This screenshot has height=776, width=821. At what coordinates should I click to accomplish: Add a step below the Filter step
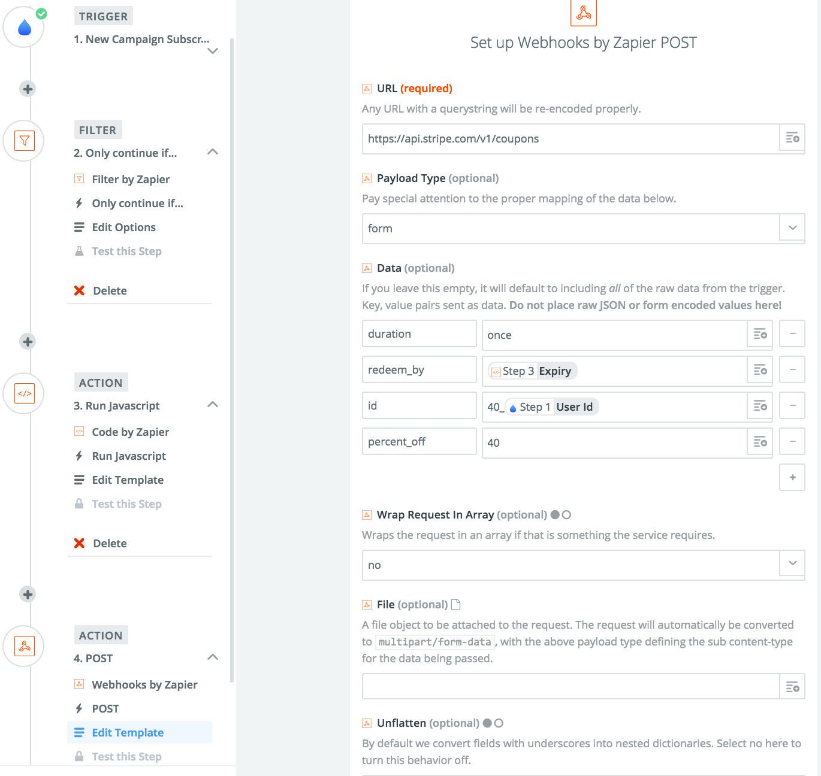[x=28, y=341]
